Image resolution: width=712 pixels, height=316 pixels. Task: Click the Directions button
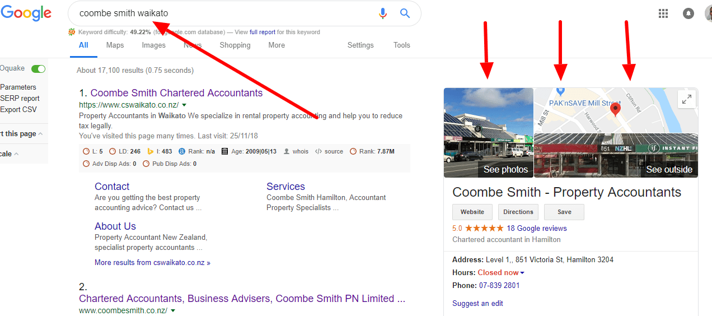point(518,212)
